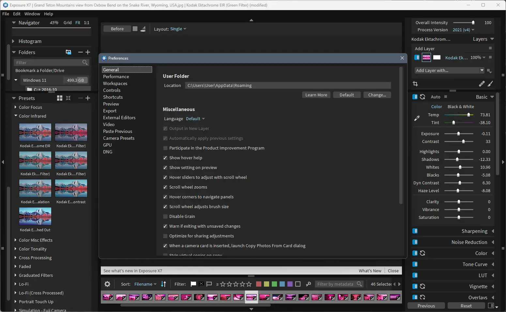506x312 pixels.
Task: Open the File menu
Action: [x=6, y=14]
